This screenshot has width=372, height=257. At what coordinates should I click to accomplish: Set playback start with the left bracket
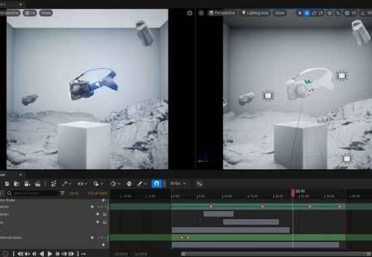[x=14, y=254]
